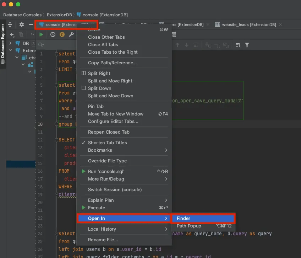Click the green Execute run icon in editor toolbar
Image resolution: width=301 pixels, height=258 pixels.
click(x=41, y=34)
